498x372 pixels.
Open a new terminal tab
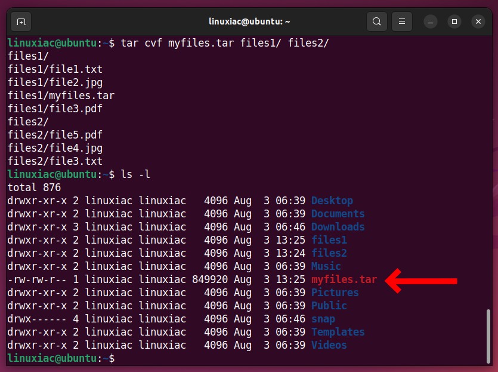pos(21,21)
